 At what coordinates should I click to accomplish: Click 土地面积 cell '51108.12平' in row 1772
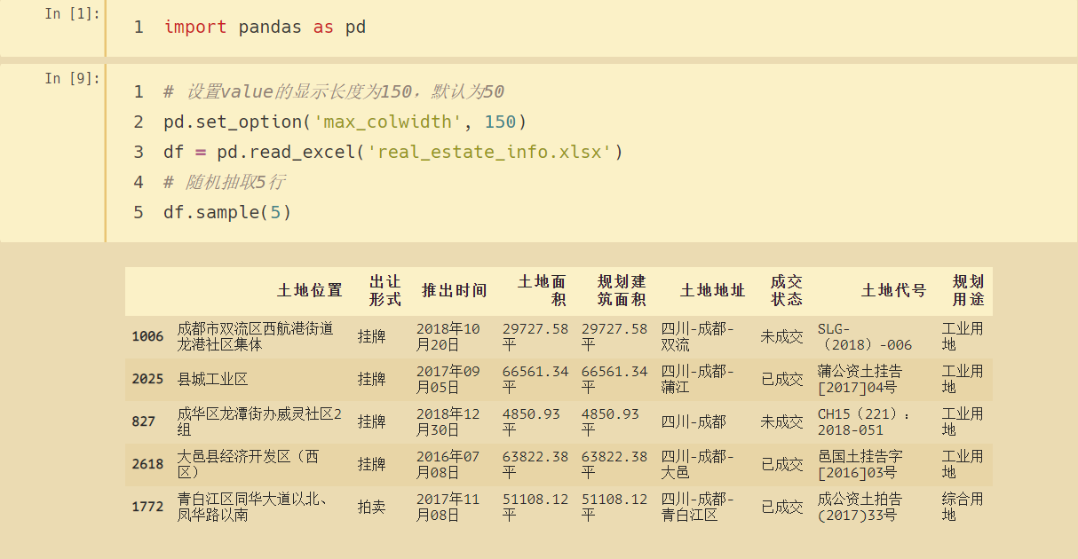pos(535,507)
